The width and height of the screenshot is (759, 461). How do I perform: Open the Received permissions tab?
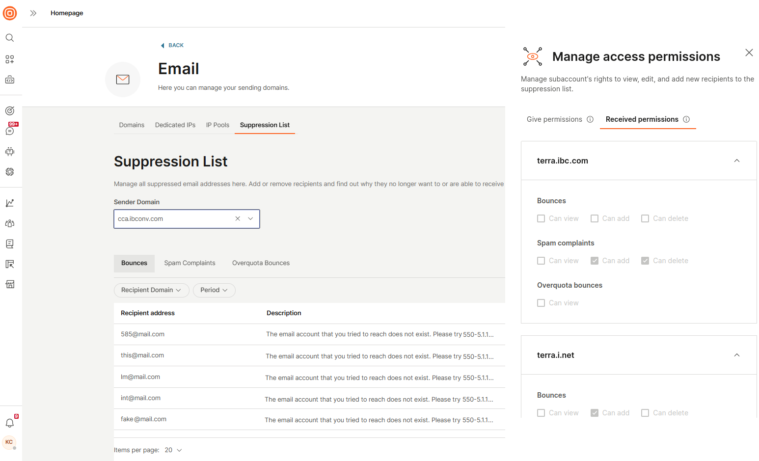point(642,119)
